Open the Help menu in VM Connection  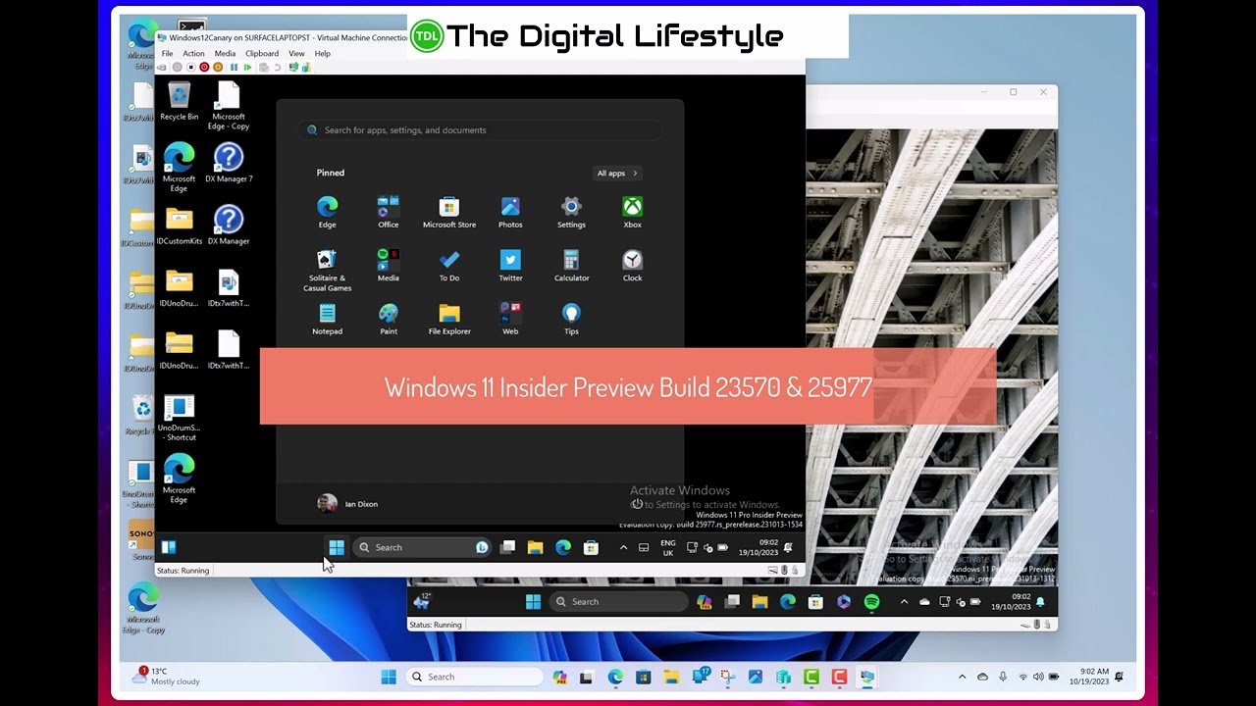tap(322, 53)
